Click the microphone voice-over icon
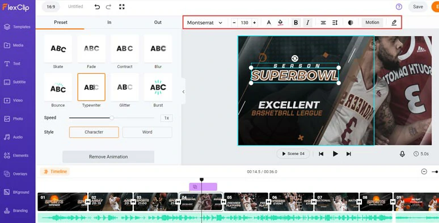Screen dimensions: 439x223 tap(402, 154)
